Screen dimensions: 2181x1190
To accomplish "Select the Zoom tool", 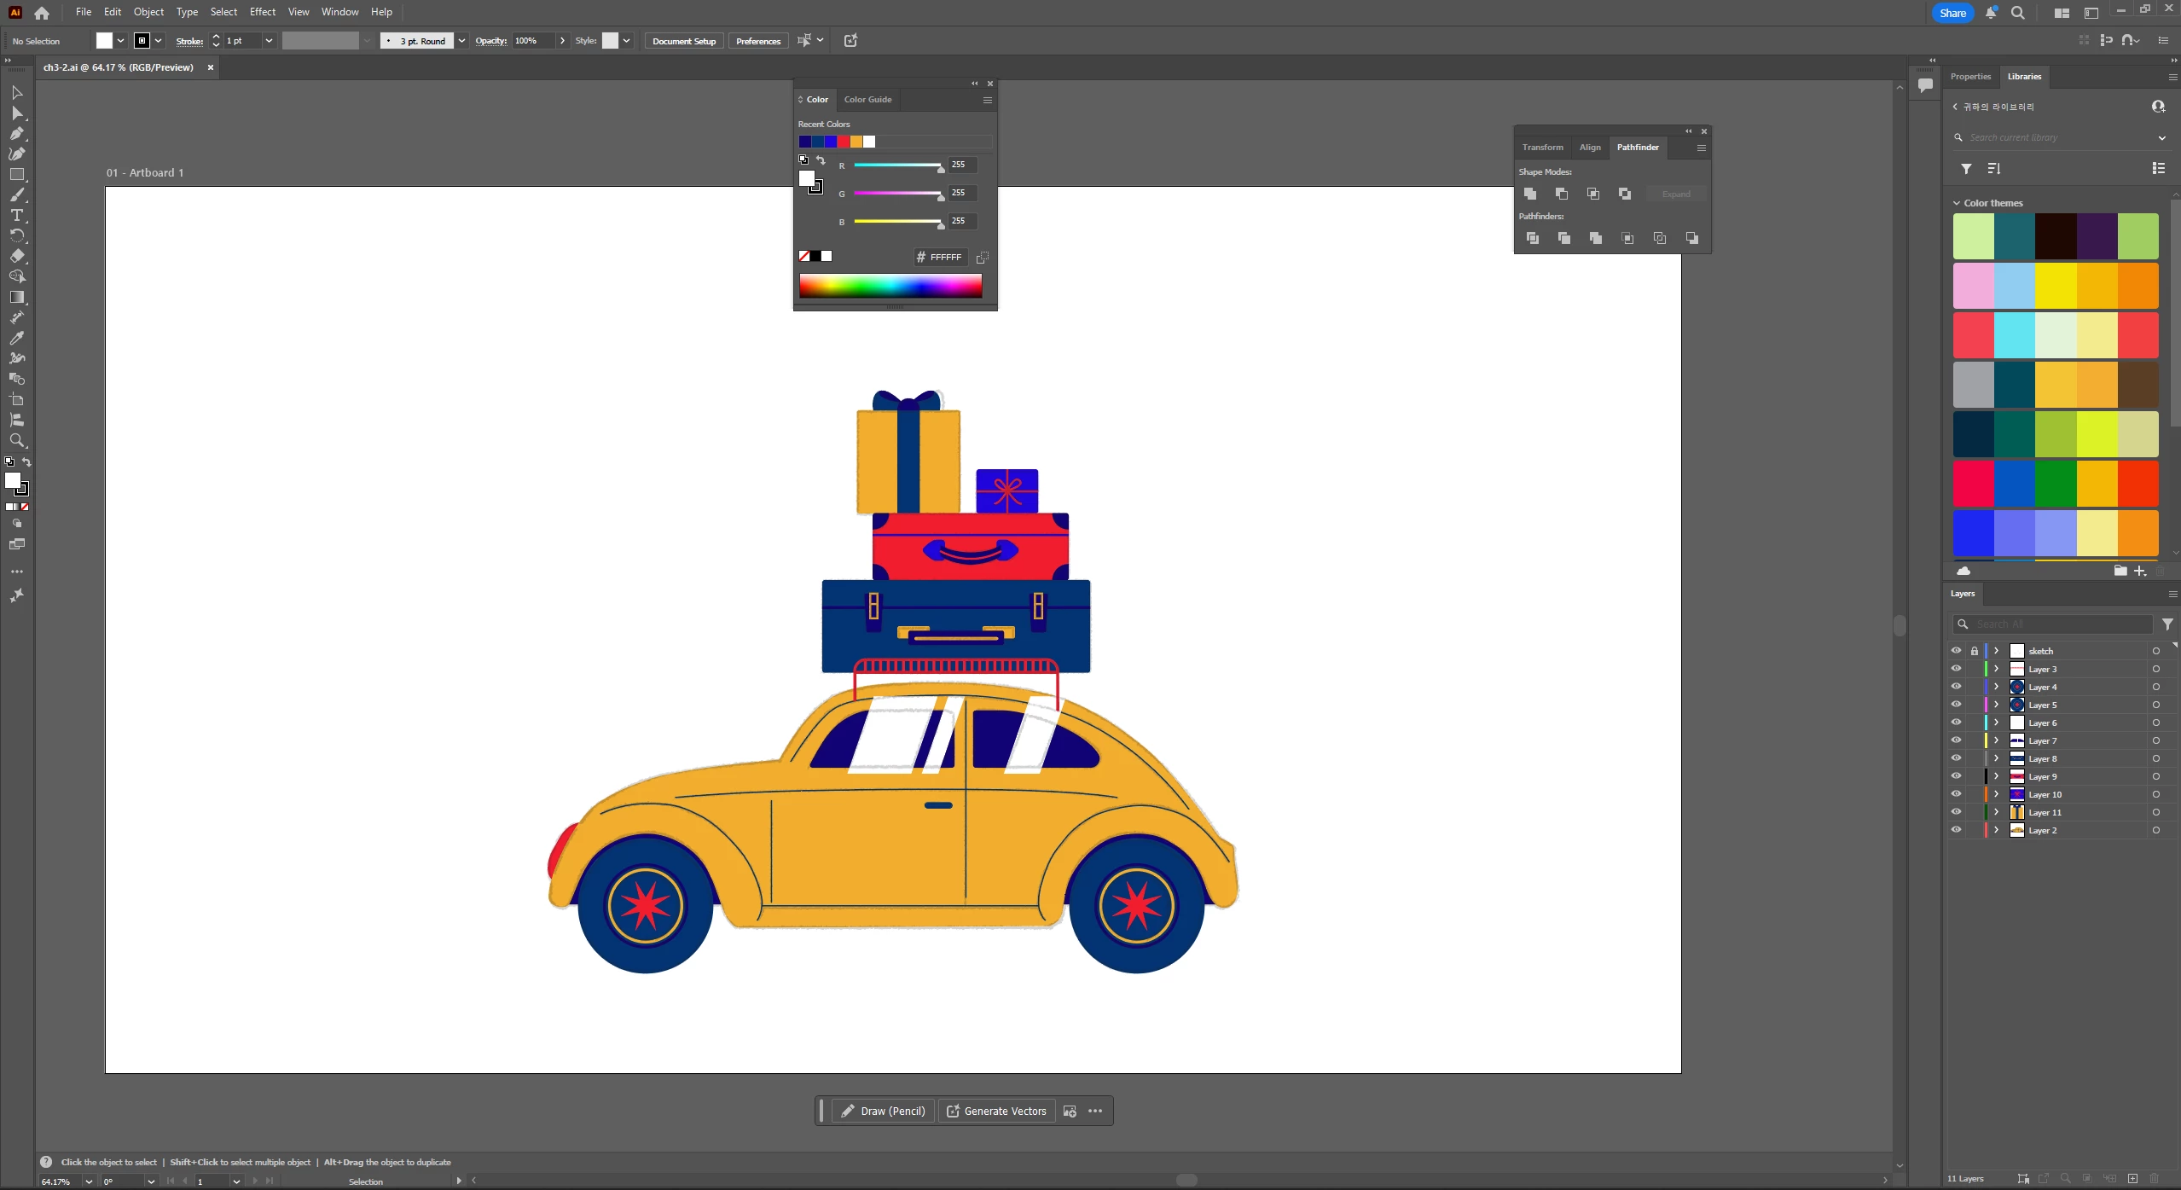I will 16,440.
